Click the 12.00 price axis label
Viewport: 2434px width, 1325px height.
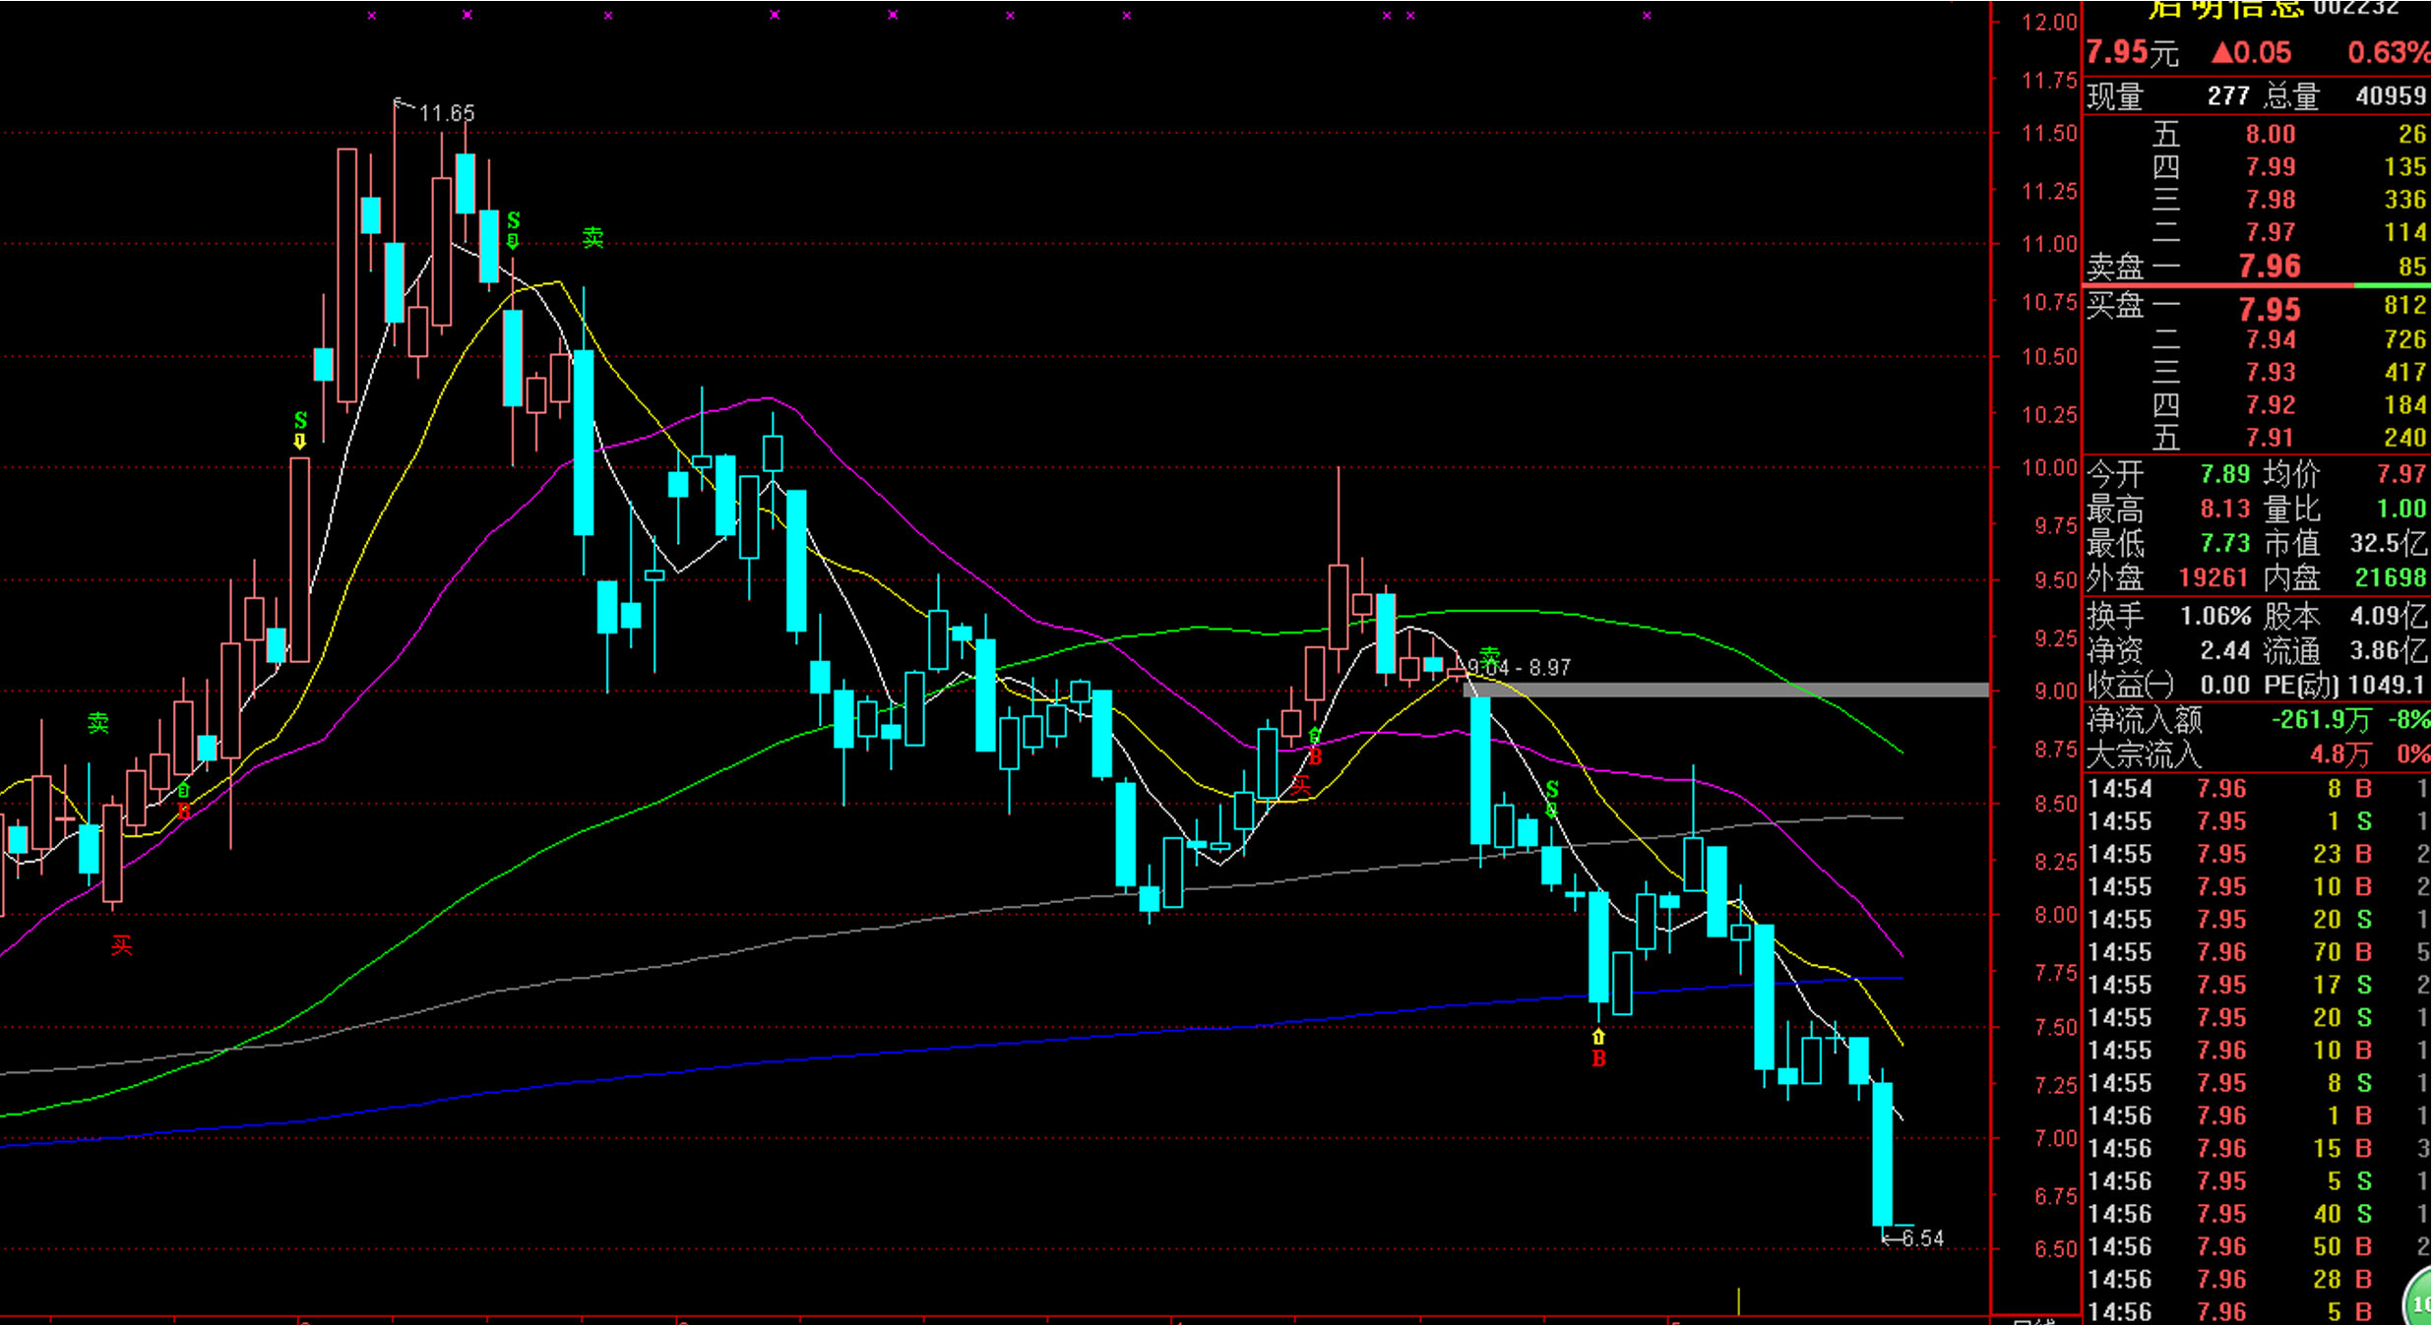[2049, 22]
